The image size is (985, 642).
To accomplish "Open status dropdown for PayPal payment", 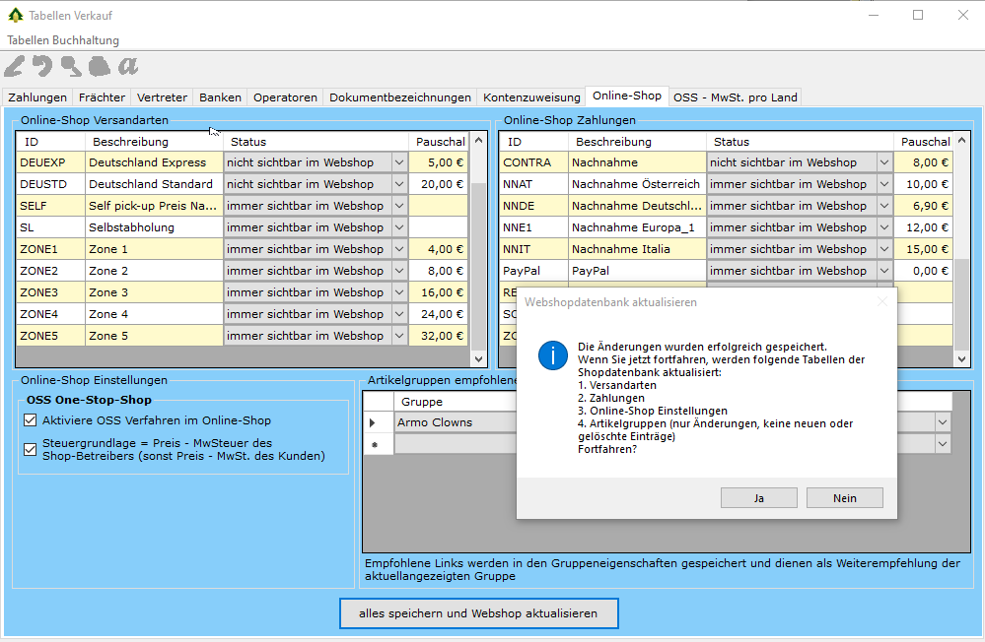I will 884,271.
